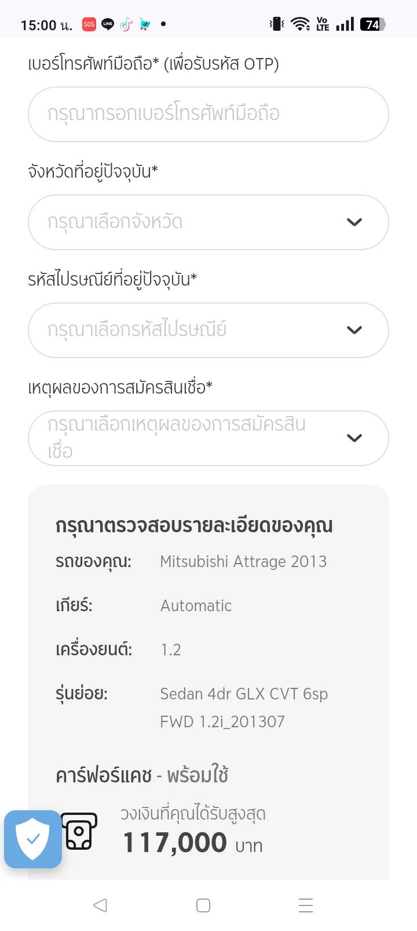Open the จังหวัด province dropdown
417x931 pixels.
(x=191, y=222)
